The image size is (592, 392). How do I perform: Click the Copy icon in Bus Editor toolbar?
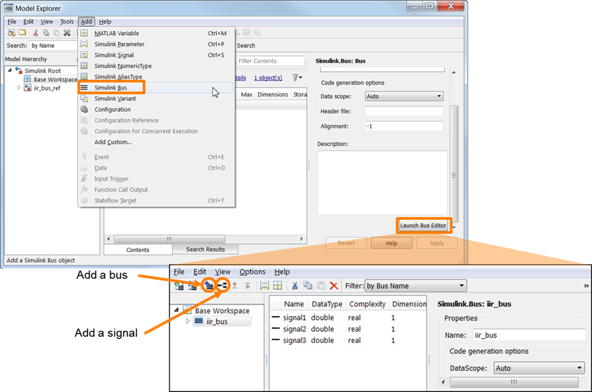tap(308, 286)
